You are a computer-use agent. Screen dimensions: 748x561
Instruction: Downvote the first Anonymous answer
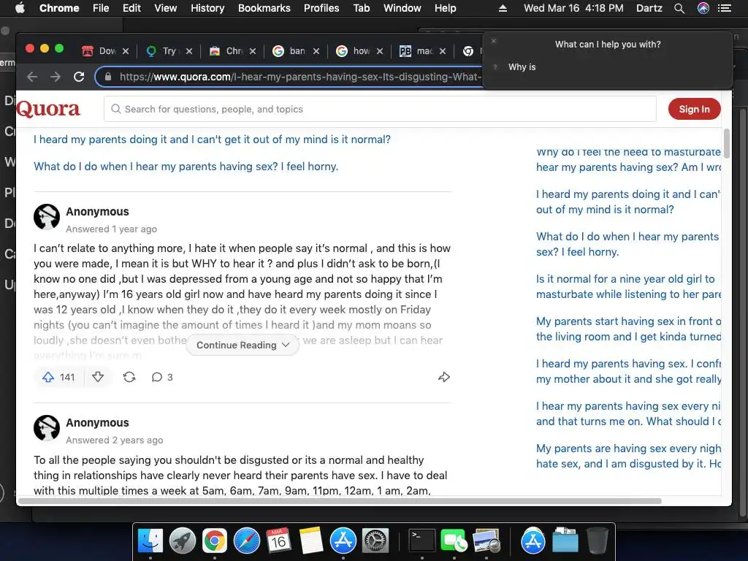click(98, 378)
